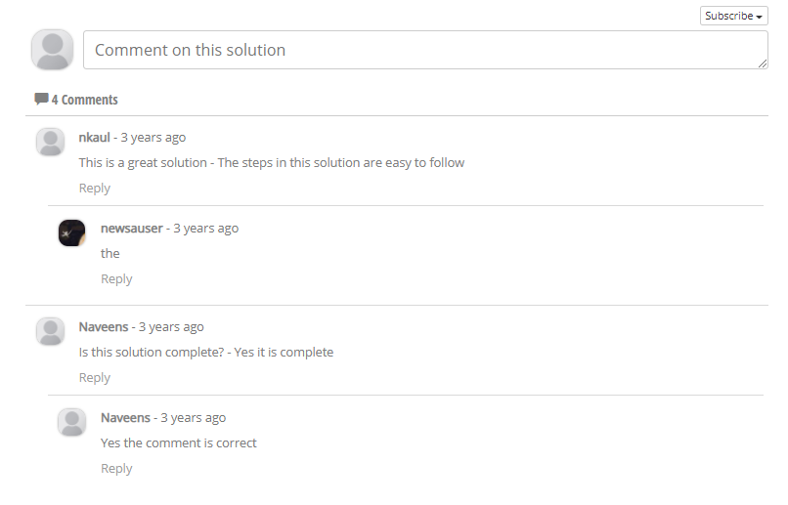The image size is (788, 505).
Task: Click the resize handle of the comment box
Action: [762, 63]
